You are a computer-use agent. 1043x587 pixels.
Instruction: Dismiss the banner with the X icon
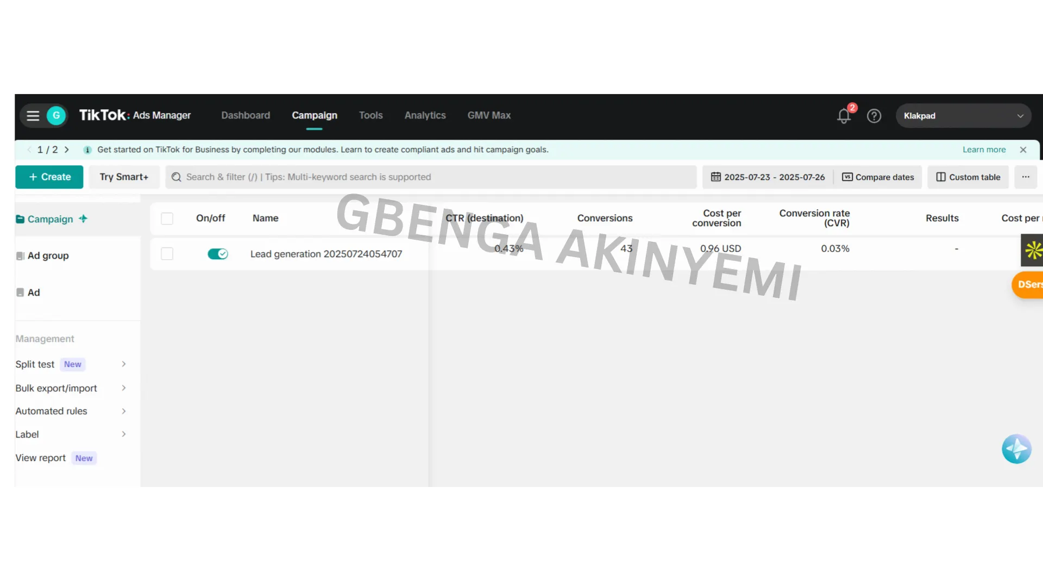click(x=1023, y=150)
